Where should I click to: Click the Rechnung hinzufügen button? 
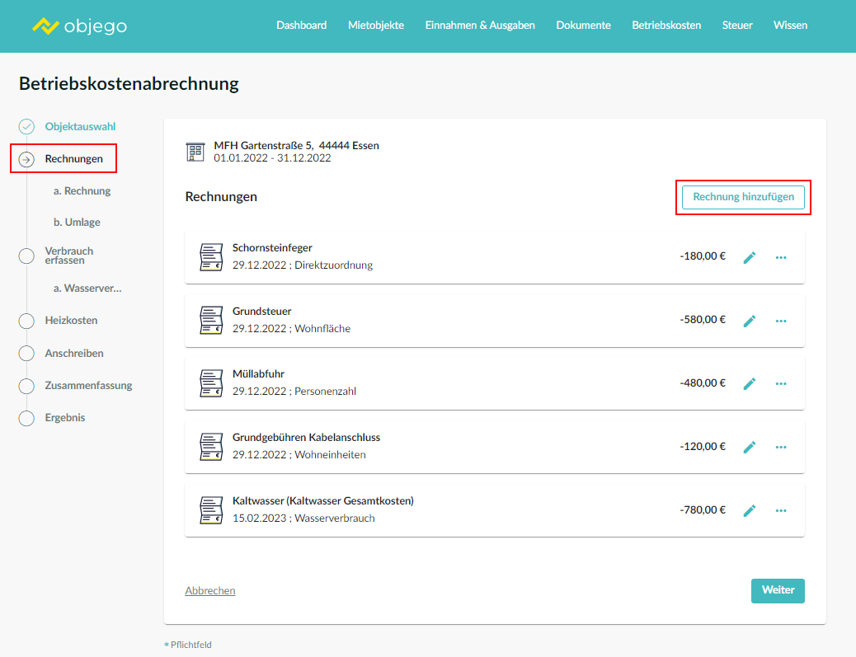click(743, 197)
